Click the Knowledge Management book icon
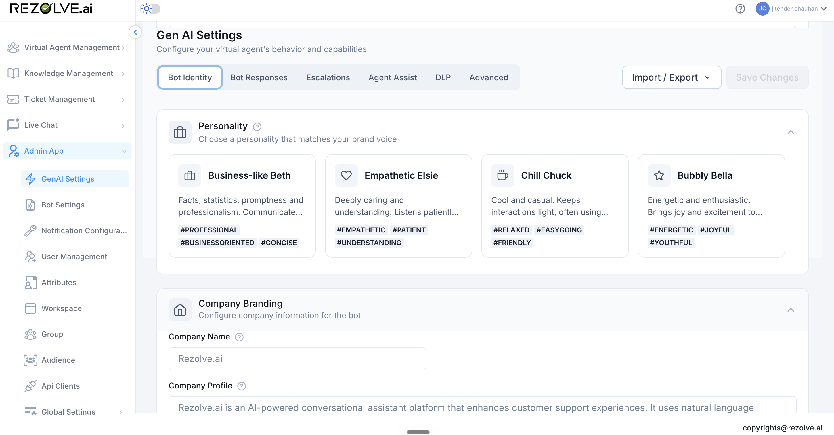The width and height of the screenshot is (834, 435). pos(13,74)
